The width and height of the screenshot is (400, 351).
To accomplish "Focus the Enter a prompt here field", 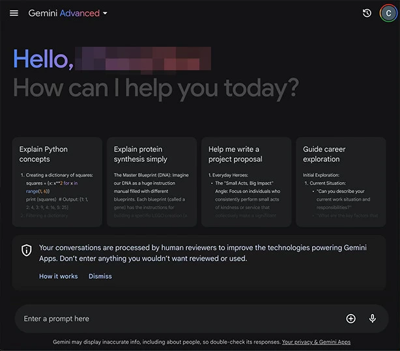I will click(201, 318).
